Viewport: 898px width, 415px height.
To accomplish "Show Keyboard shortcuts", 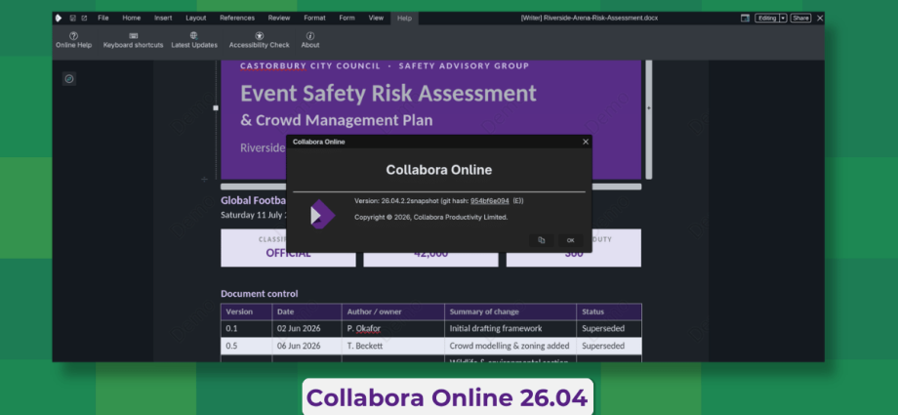I will click(x=133, y=40).
